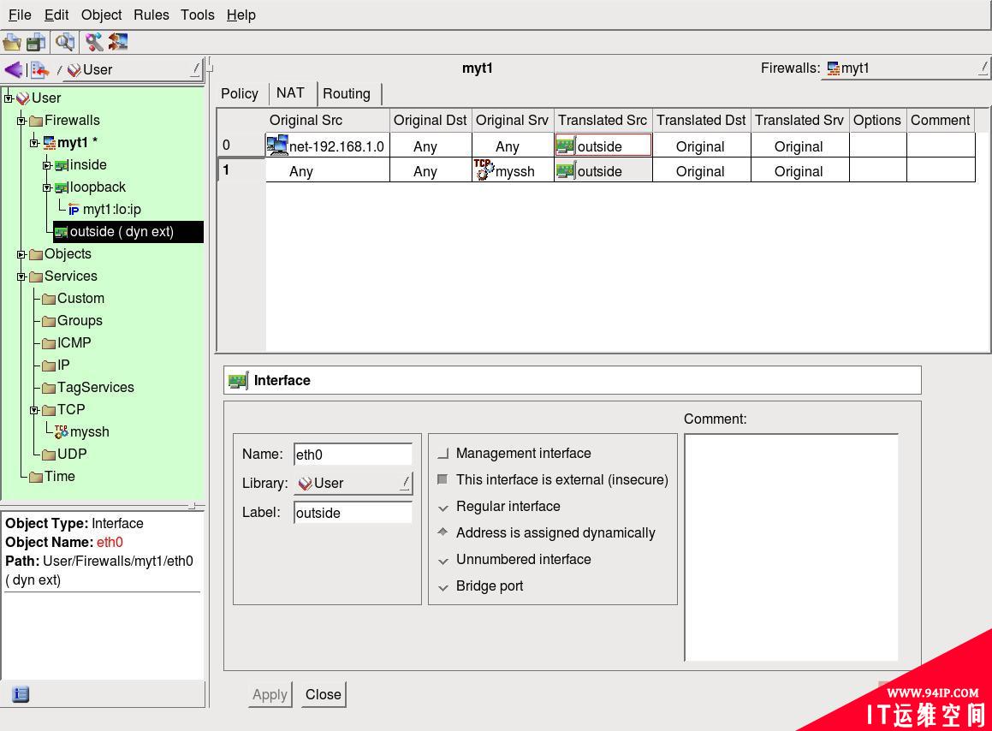The width and height of the screenshot is (992, 731).
Task: Click the TagServices folder icon
Action: (49, 388)
